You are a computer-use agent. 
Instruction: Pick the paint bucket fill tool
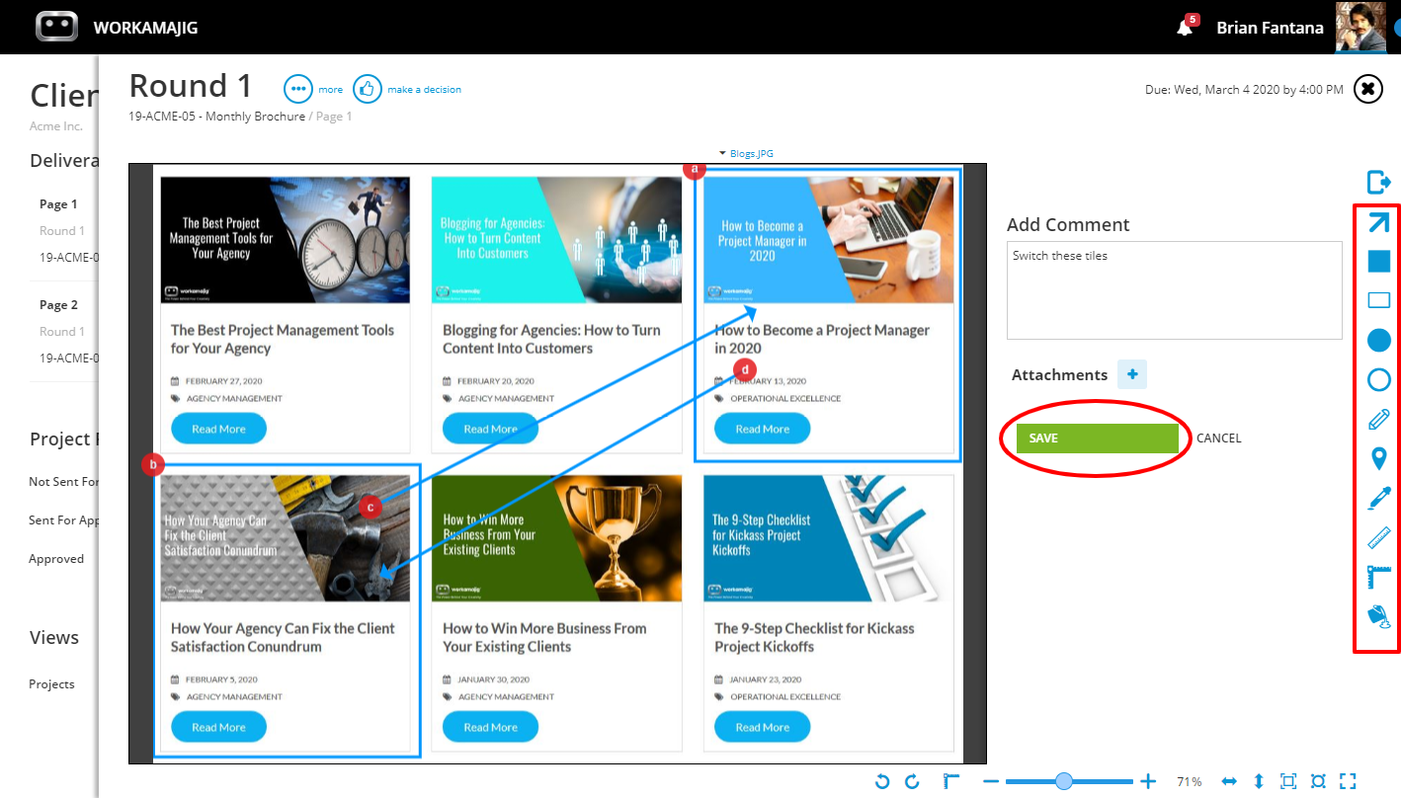pos(1378,617)
